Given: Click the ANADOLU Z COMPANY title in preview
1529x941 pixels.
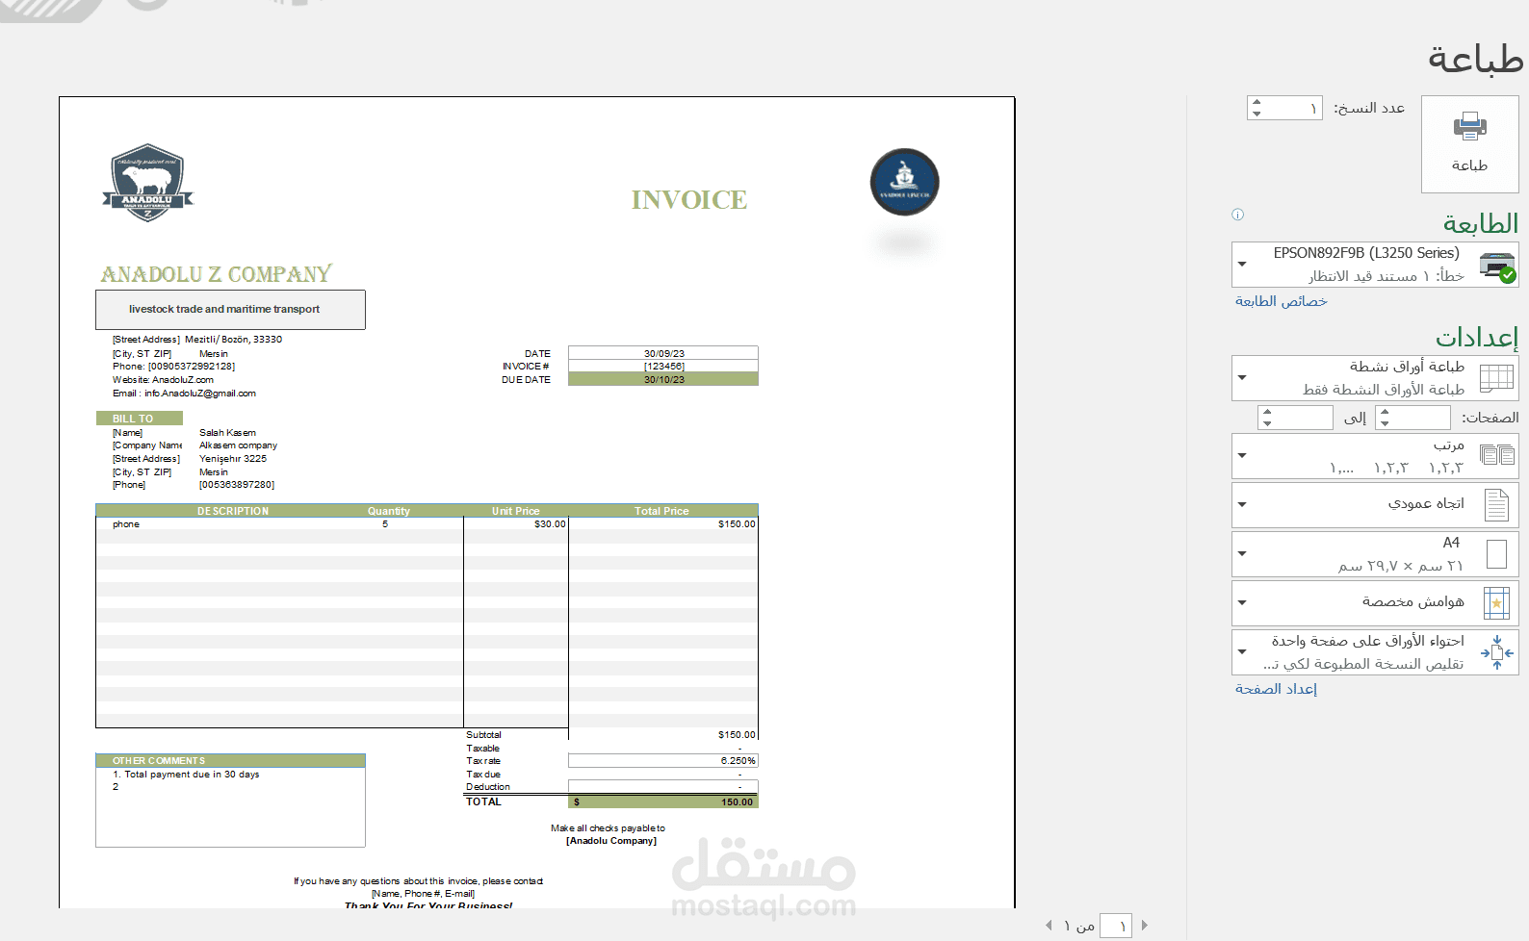Looking at the screenshot, I should (x=217, y=274).
